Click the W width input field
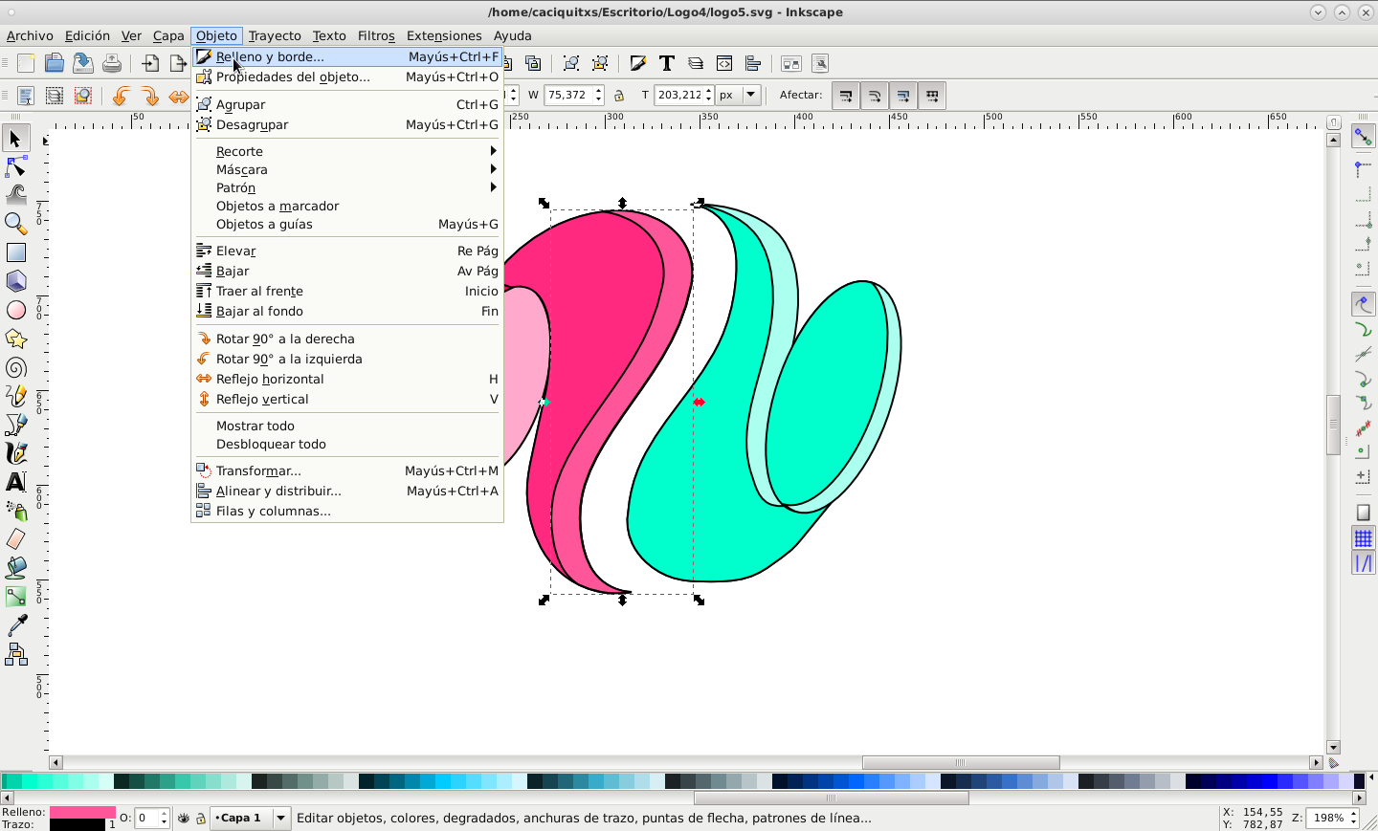 (x=568, y=95)
